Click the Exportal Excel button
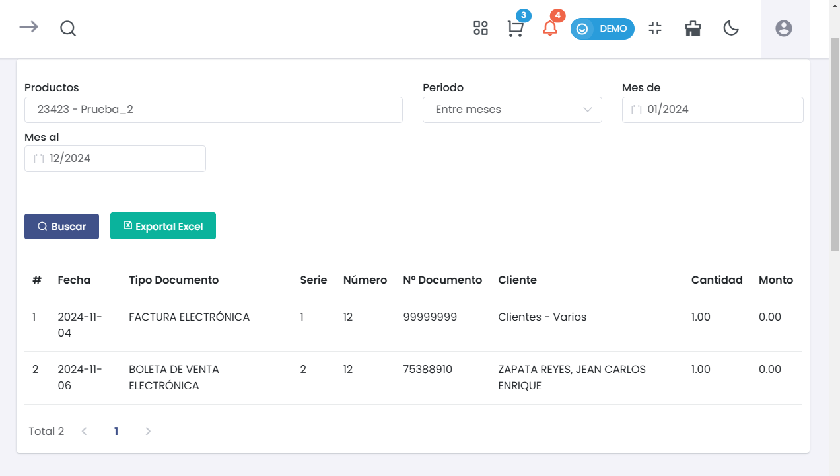Viewport: 840px width, 476px height. click(x=163, y=226)
